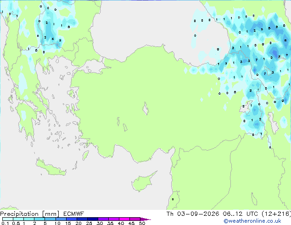
Task: Select the legend swatch for 15–20 mm
Action: 72,219
